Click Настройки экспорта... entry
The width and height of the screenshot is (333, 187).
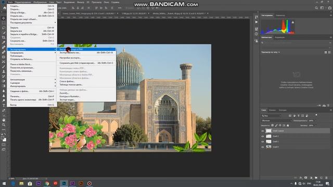(86, 58)
